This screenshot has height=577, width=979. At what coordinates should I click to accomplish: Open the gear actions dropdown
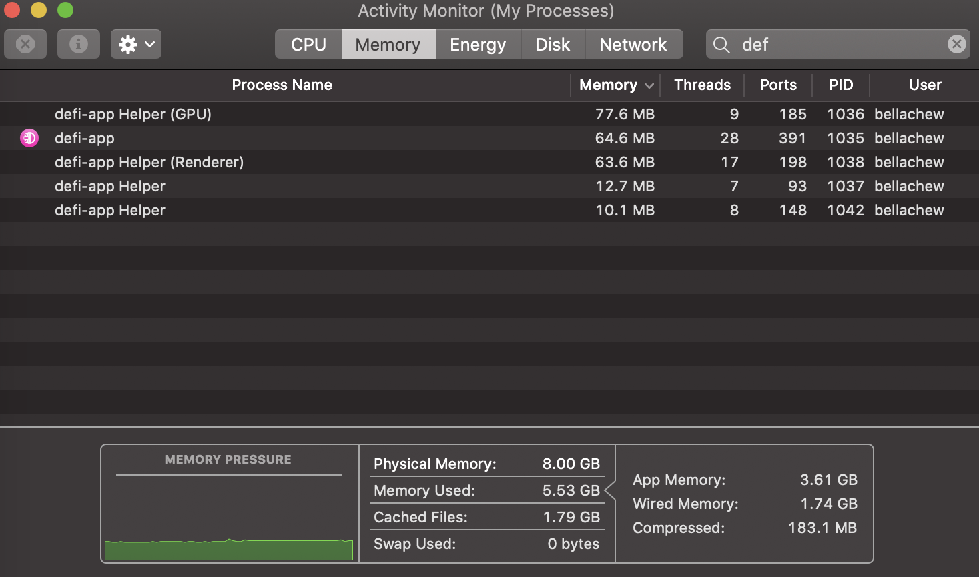136,44
